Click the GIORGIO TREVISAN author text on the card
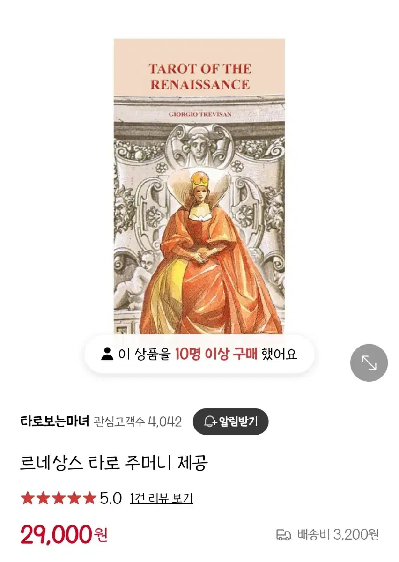 [200, 114]
